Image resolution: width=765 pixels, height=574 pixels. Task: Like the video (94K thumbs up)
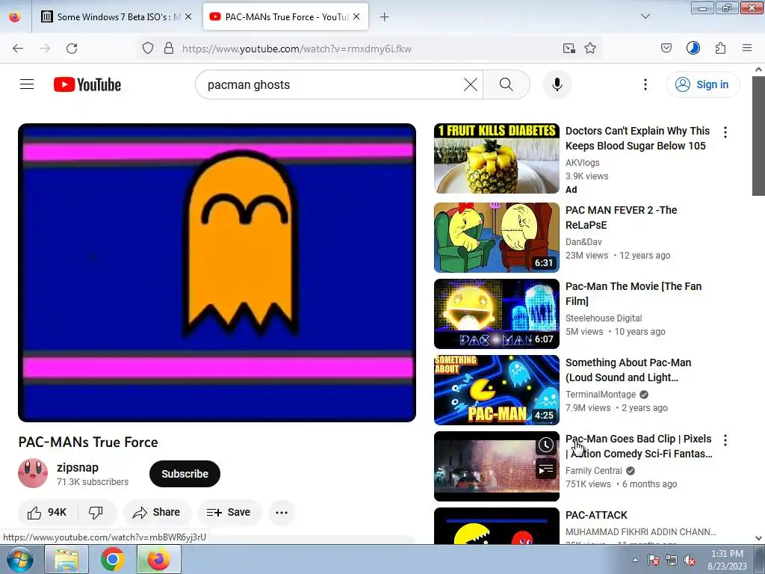47,513
